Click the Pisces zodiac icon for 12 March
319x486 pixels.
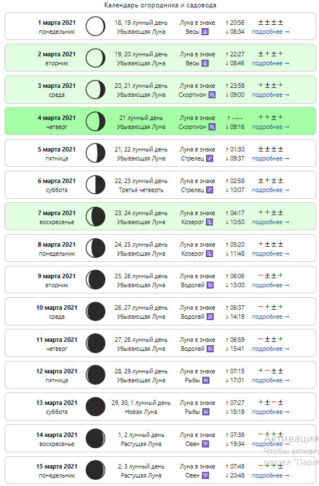coord(206,380)
